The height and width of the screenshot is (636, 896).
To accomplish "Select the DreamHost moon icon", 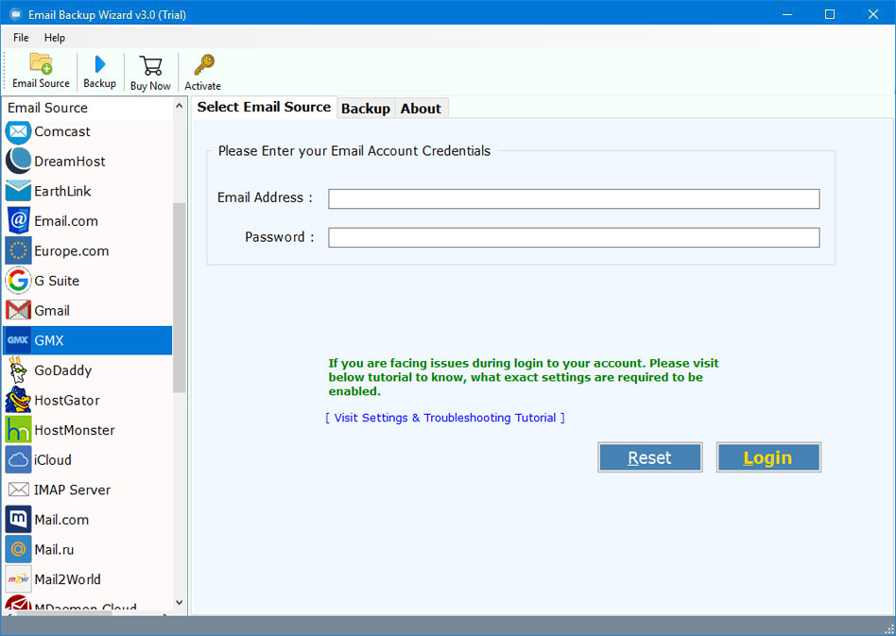I will pyautogui.click(x=18, y=162).
